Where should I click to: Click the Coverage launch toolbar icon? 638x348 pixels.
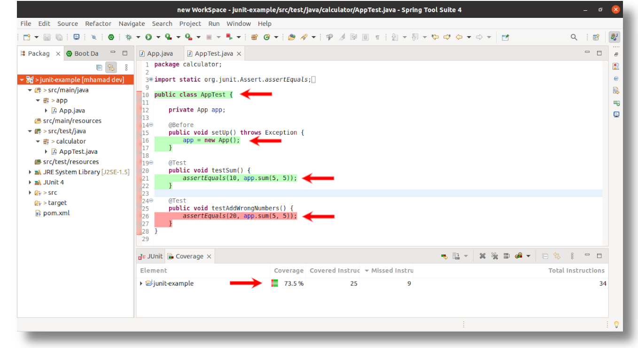168,37
